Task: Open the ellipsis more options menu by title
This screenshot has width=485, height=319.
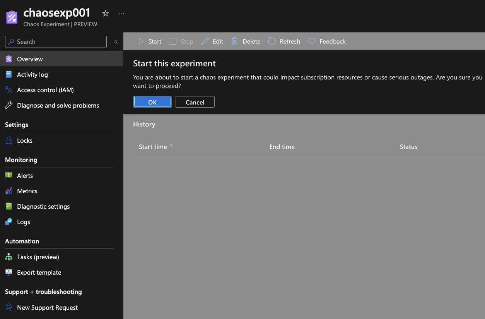Action: (121, 14)
